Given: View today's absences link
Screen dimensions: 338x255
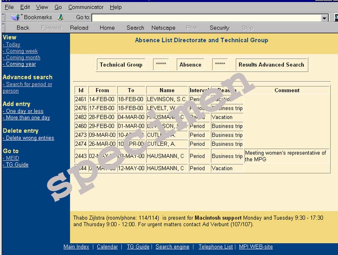Looking at the screenshot, I should (x=11, y=45).
